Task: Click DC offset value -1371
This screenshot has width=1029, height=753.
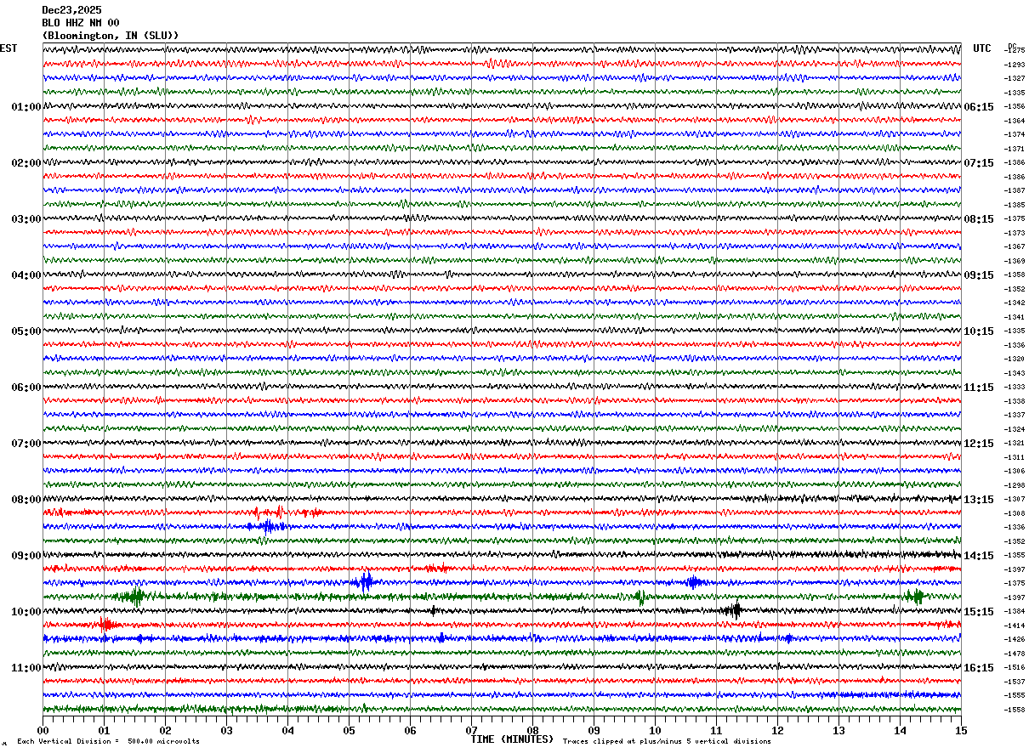Action: coord(1015,149)
